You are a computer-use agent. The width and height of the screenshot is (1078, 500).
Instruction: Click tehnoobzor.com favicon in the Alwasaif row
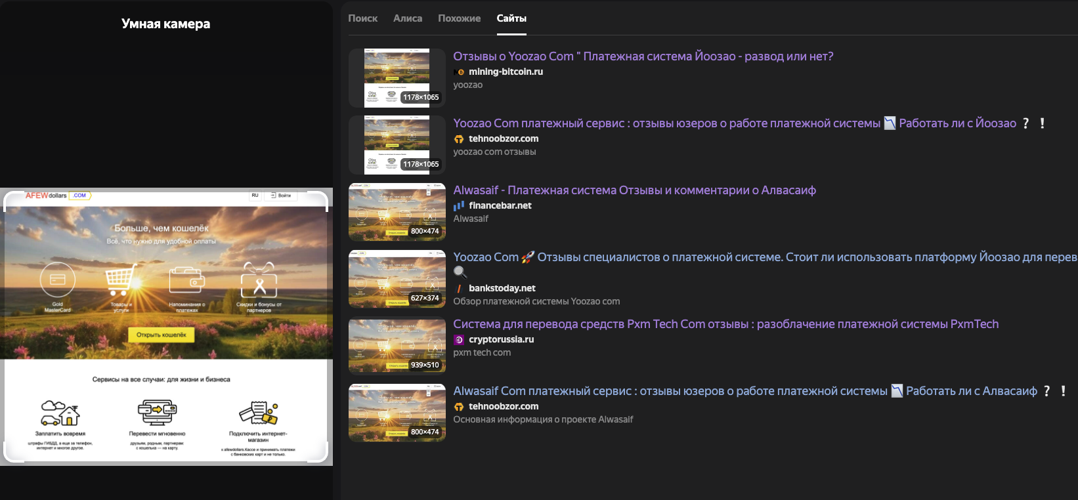459,407
